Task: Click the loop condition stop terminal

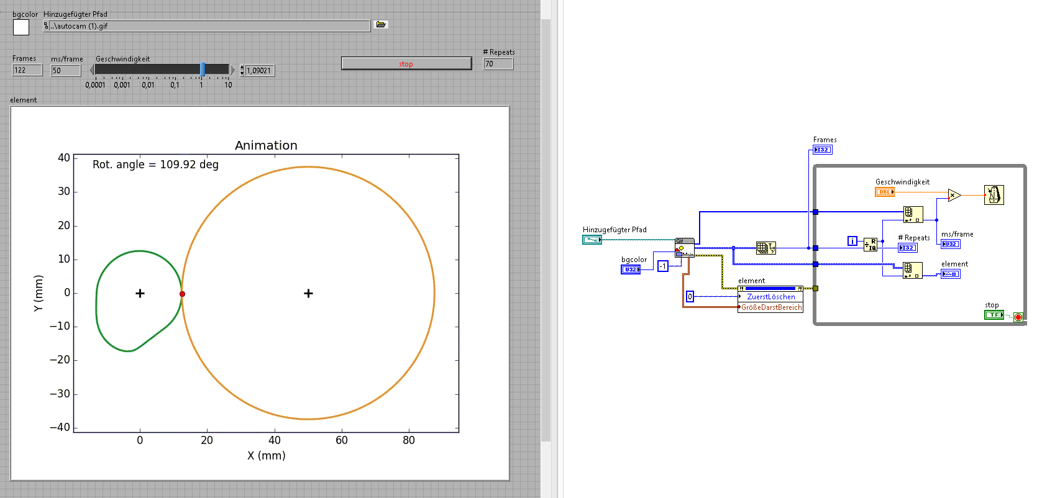Action: tap(1018, 317)
